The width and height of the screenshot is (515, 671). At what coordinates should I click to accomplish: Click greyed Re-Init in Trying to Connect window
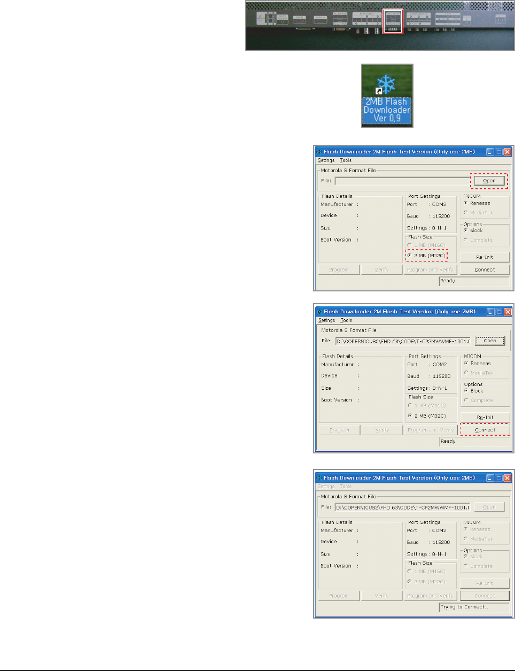click(485, 583)
